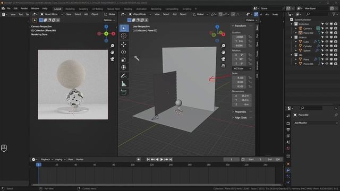The height and width of the screenshot is (191, 340).
Task: Select the Scale tool
Action: tap(124, 60)
